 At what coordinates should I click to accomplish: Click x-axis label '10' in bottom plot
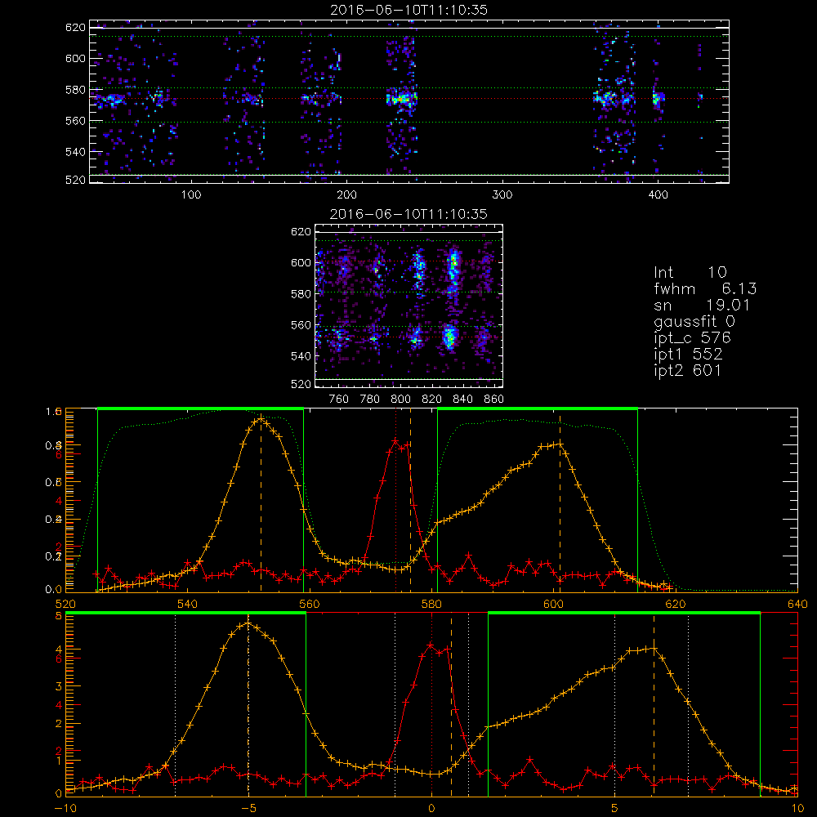[x=797, y=808]
